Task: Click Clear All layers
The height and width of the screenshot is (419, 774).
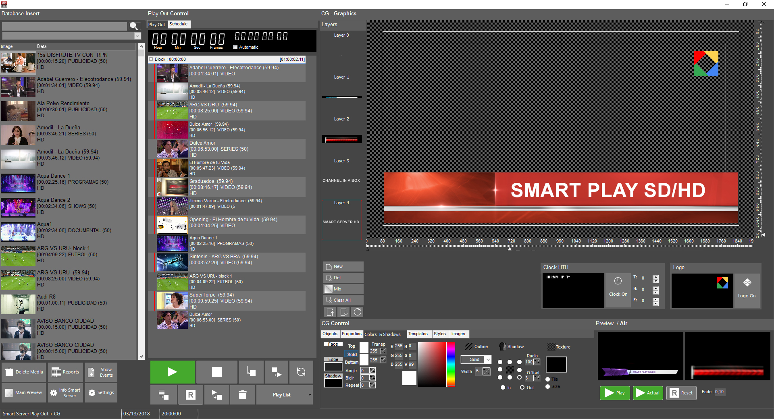Action: click(x=343, y=300)
